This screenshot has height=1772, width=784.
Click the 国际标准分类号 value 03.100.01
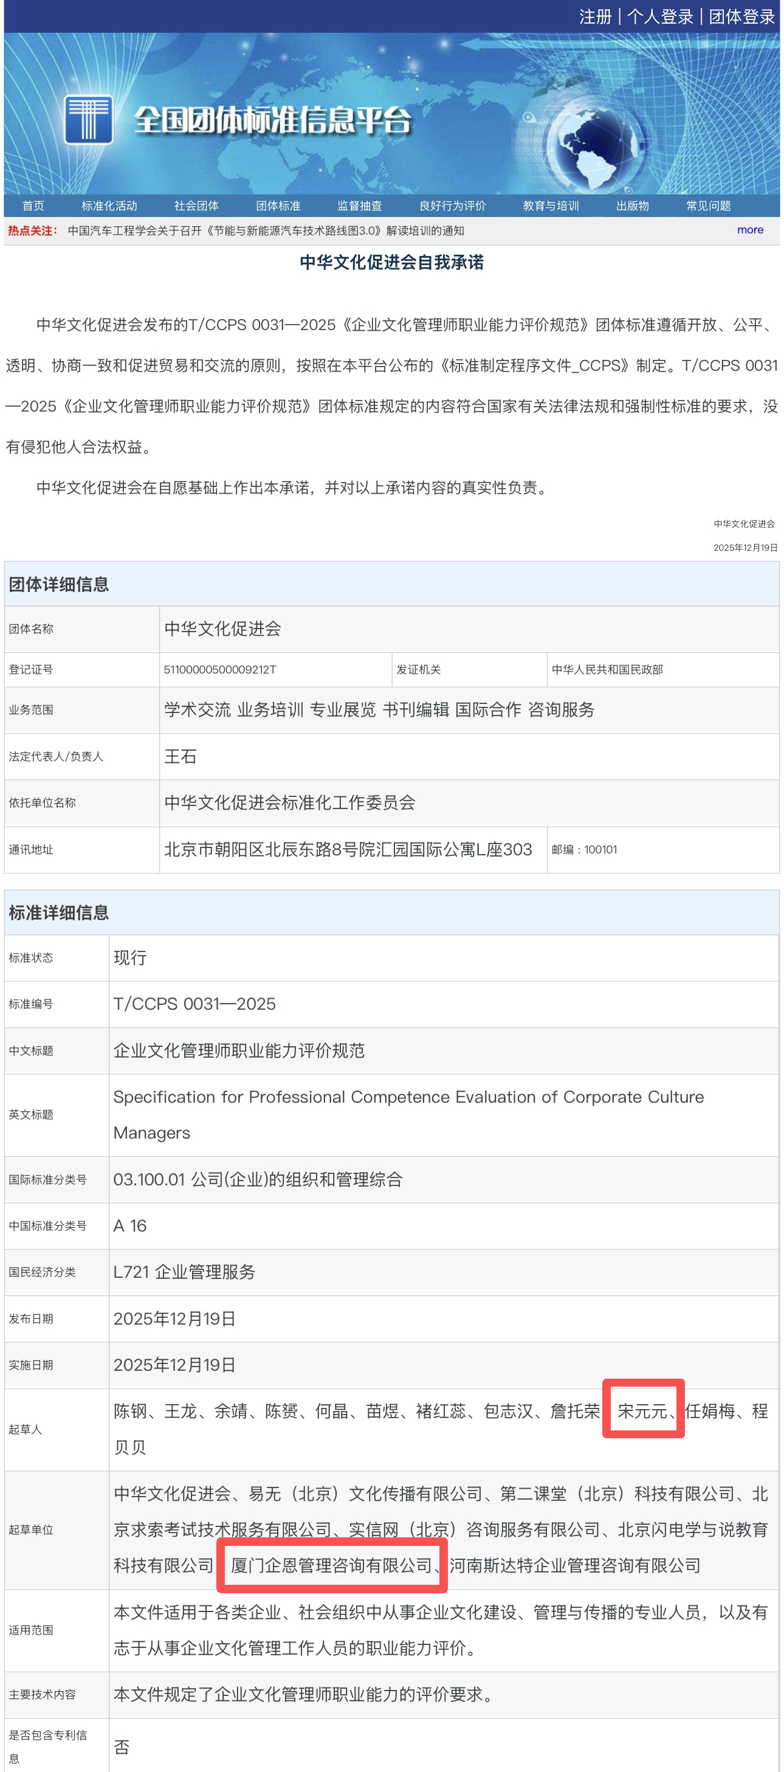click(258, 1179)
